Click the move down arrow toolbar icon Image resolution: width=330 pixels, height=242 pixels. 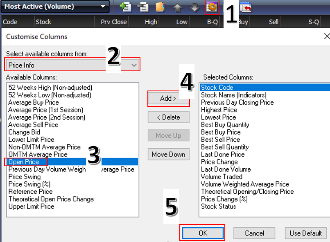point(195,7)
